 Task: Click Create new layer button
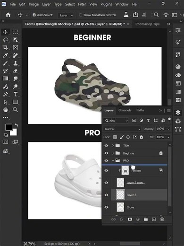click(154, 219)
